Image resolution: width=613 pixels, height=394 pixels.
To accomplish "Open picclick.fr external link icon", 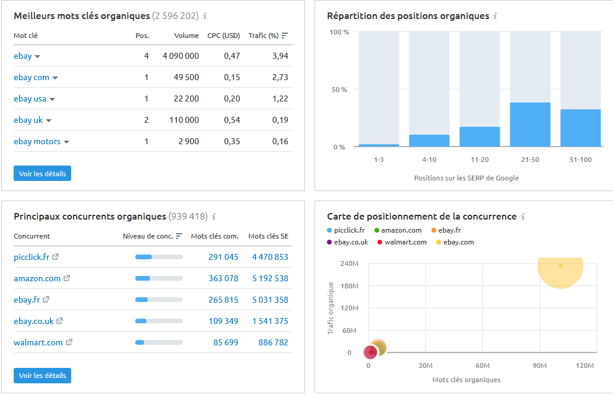I will [56, 257].
